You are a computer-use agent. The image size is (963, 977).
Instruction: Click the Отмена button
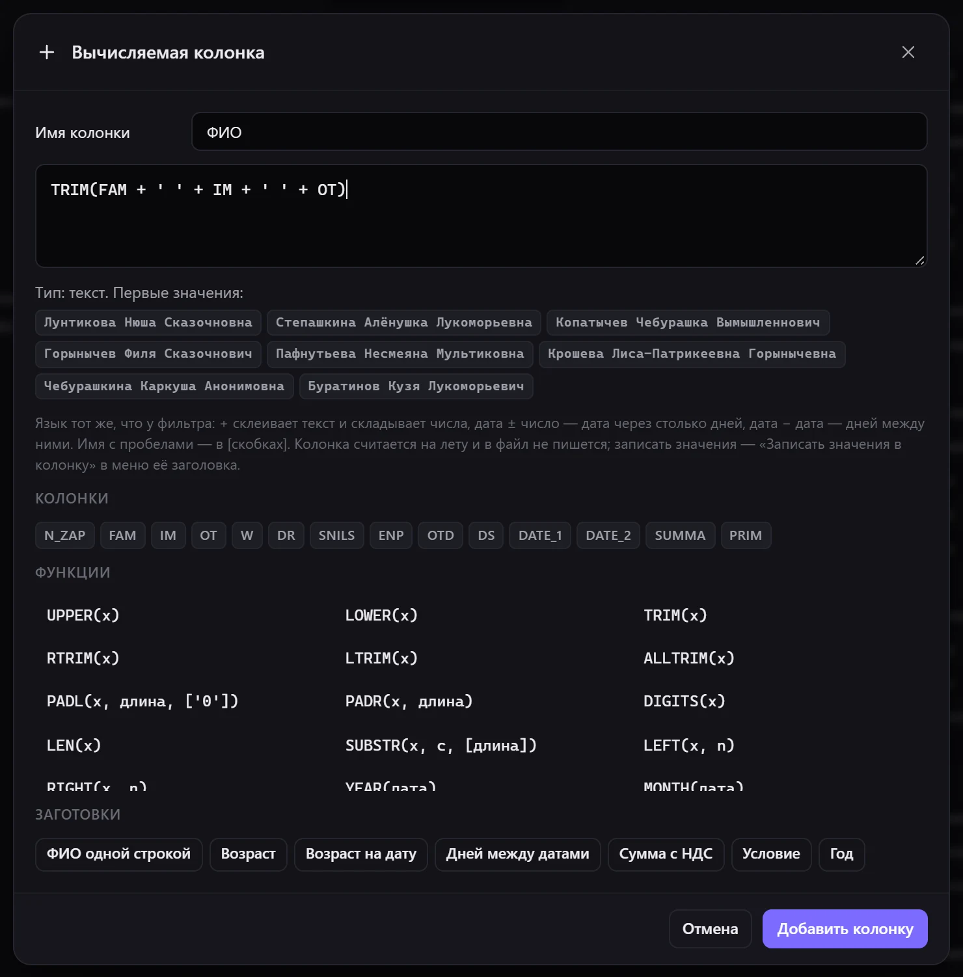point(710,929)
